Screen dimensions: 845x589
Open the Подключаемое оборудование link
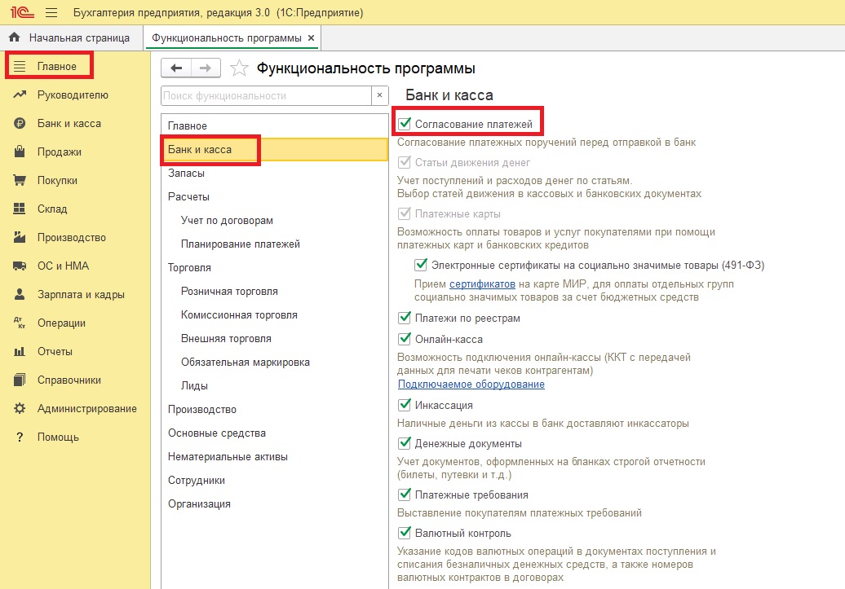point(471,384)
